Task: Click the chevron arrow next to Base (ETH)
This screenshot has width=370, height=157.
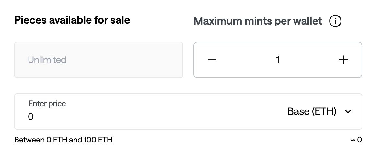Action: point(348,112)
